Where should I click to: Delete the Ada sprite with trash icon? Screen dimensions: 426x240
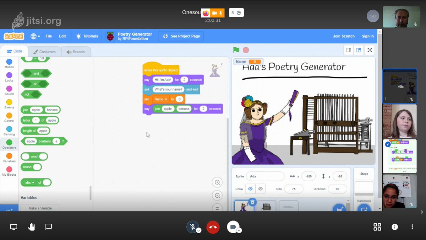coord(252,202)
